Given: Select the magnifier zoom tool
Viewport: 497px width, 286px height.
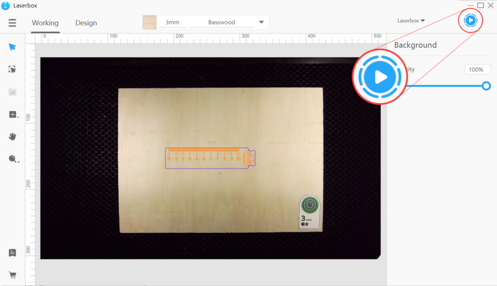Looking at the screenshot, I should coord(13,159).
